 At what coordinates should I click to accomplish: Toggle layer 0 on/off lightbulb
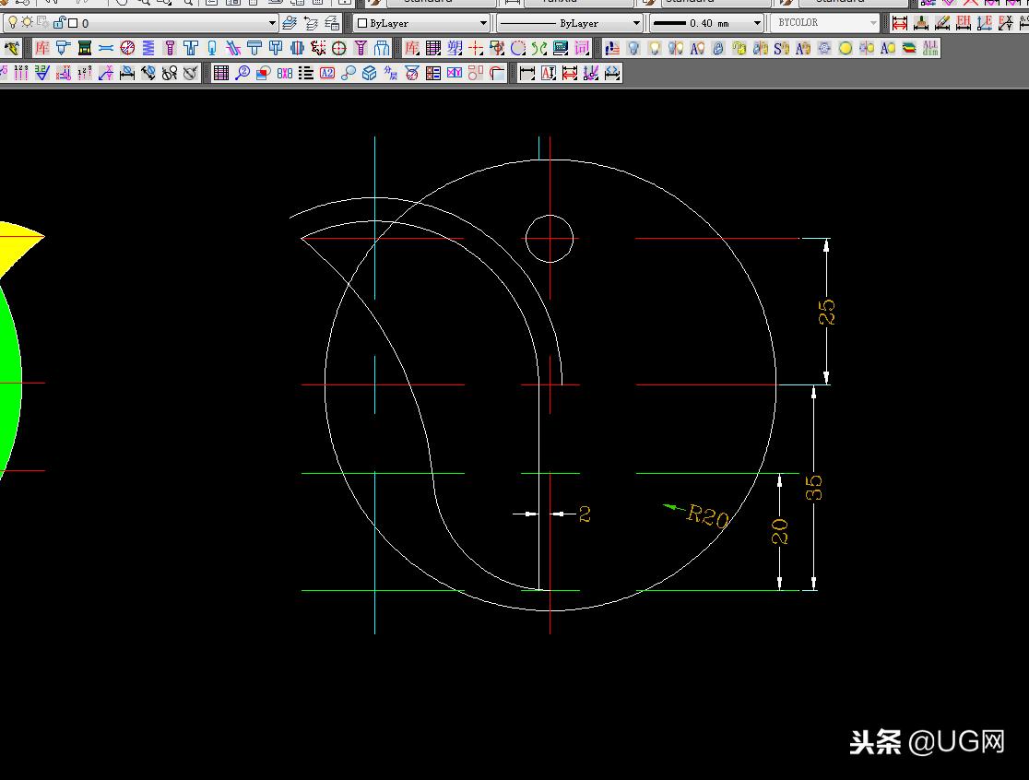(13, 23)
